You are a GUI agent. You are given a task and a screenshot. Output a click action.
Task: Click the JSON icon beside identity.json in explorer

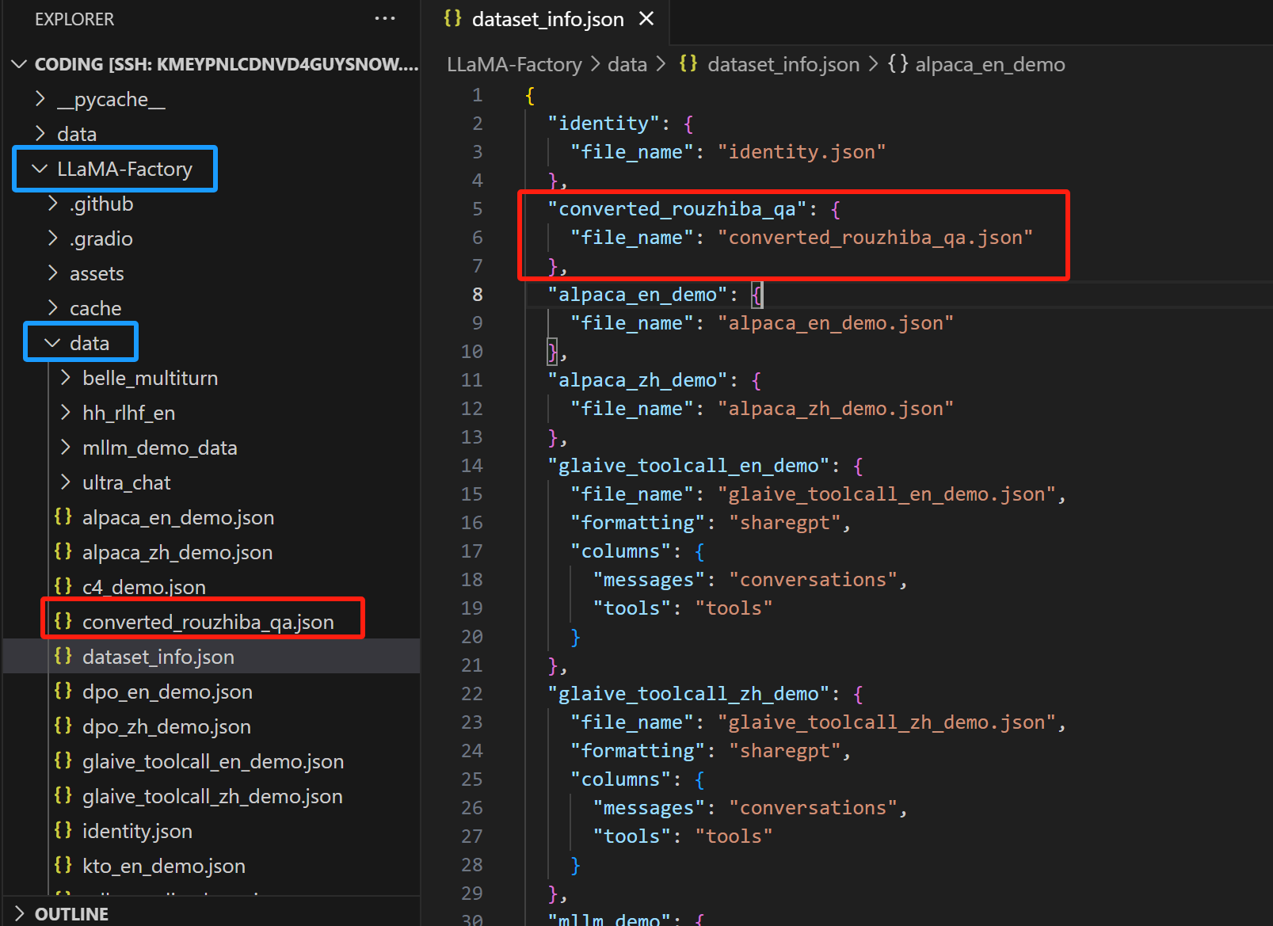point(63,830)
